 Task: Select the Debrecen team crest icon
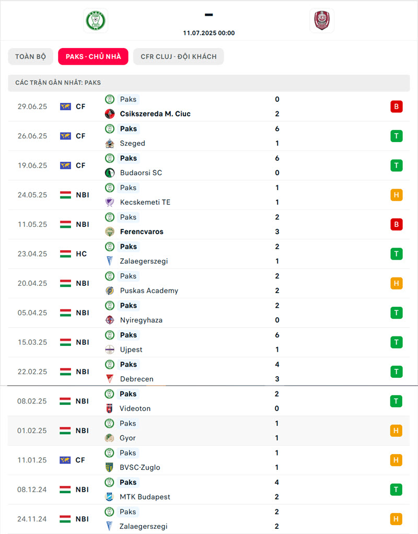tap(110, 379)
